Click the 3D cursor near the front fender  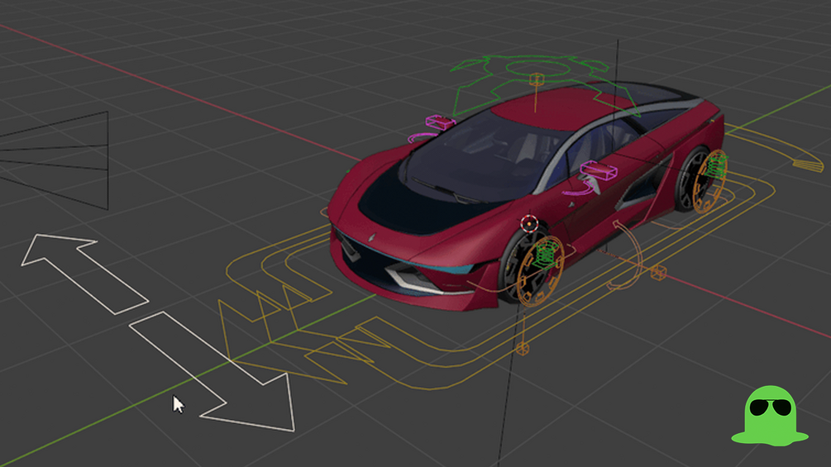tap(529, 224)
